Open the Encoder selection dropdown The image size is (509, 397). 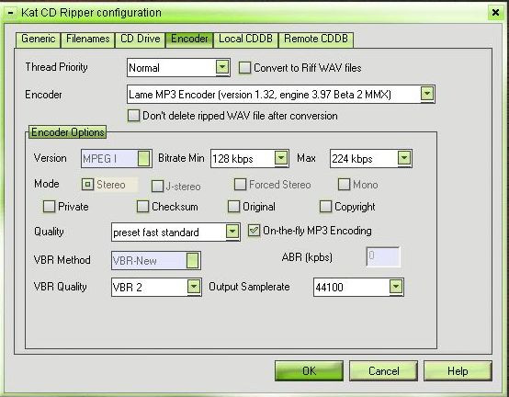click(281, 95)
